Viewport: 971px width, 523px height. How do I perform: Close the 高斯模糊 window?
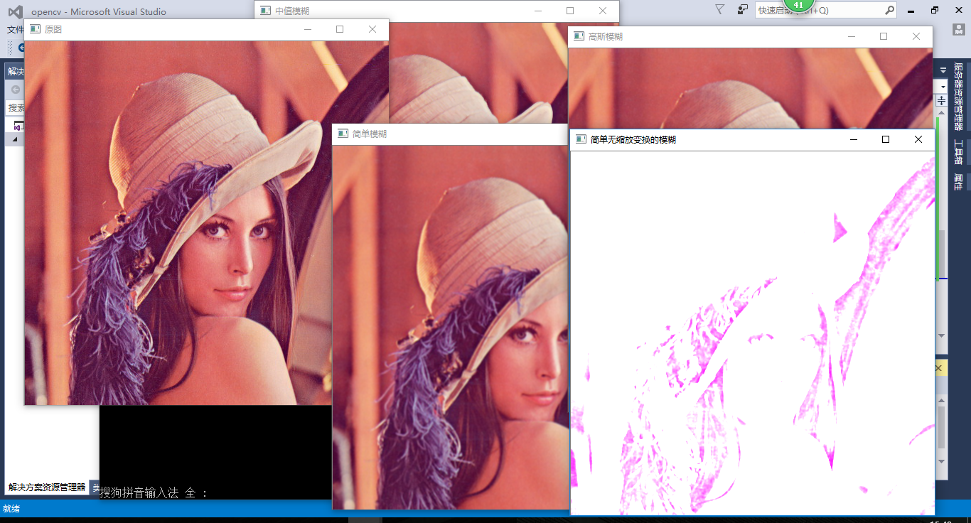[x=916, y=36]
